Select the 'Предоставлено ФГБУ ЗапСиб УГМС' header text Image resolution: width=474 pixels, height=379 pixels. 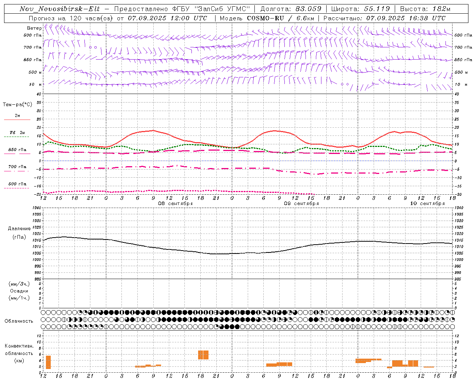[x=182, y=9]
